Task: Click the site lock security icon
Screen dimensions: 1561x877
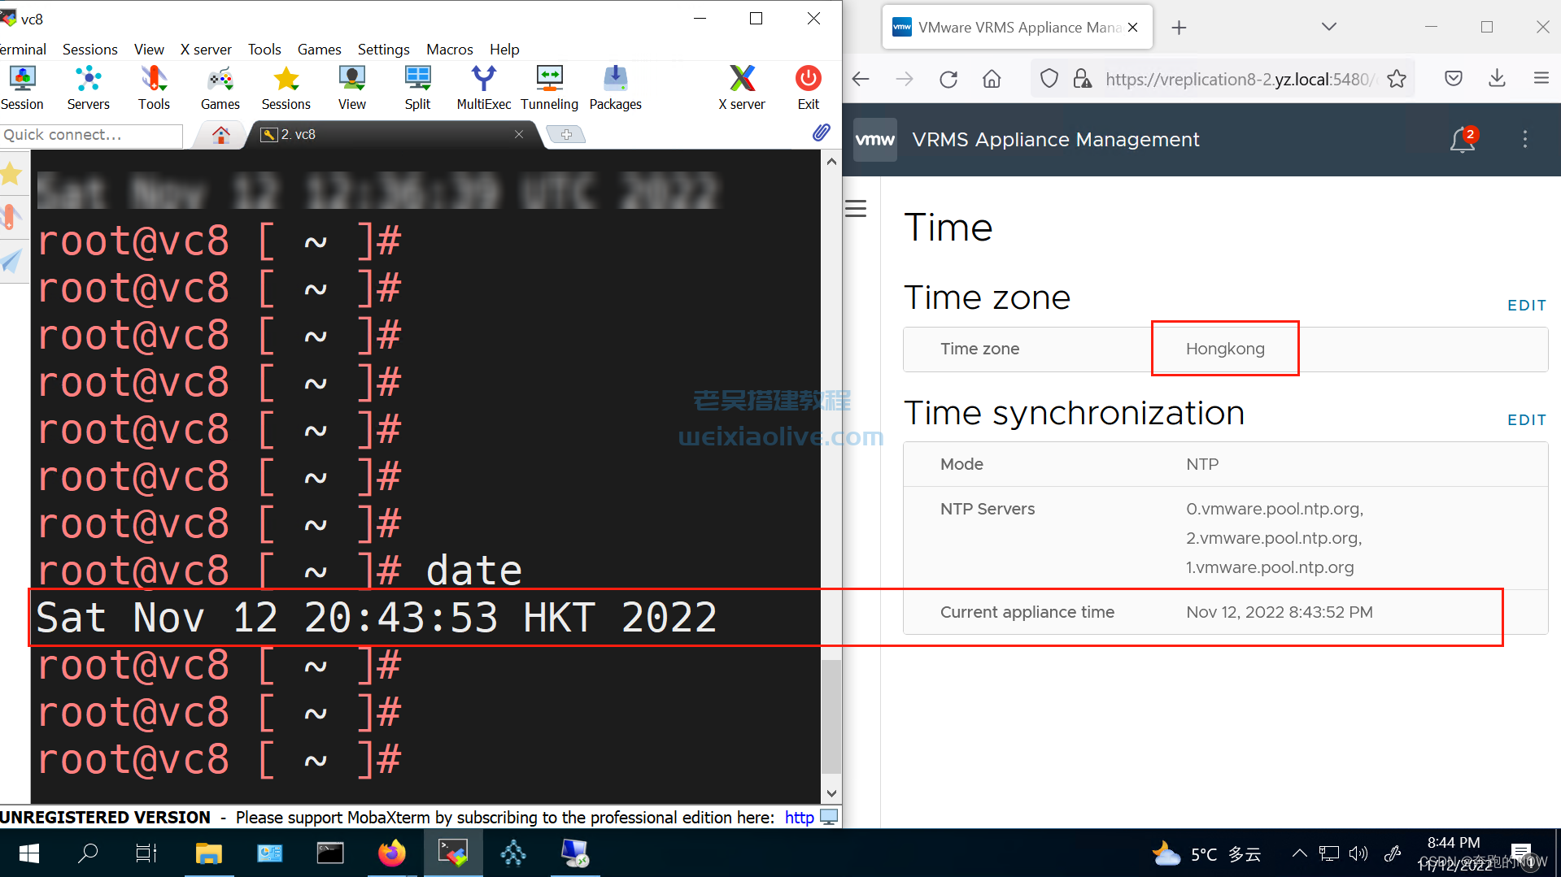Action: pos(1082,79)
